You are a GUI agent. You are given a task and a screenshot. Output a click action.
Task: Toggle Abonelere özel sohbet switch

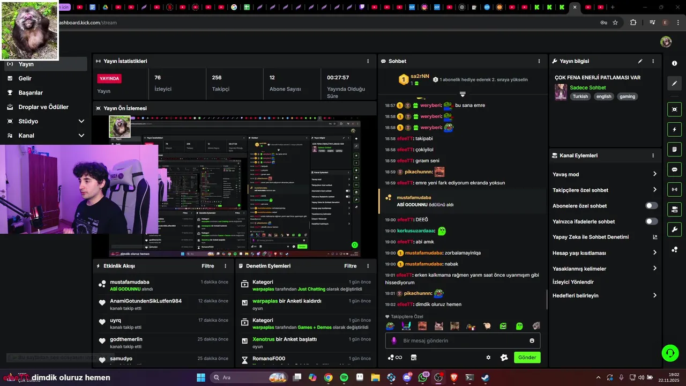coord(652,206)
